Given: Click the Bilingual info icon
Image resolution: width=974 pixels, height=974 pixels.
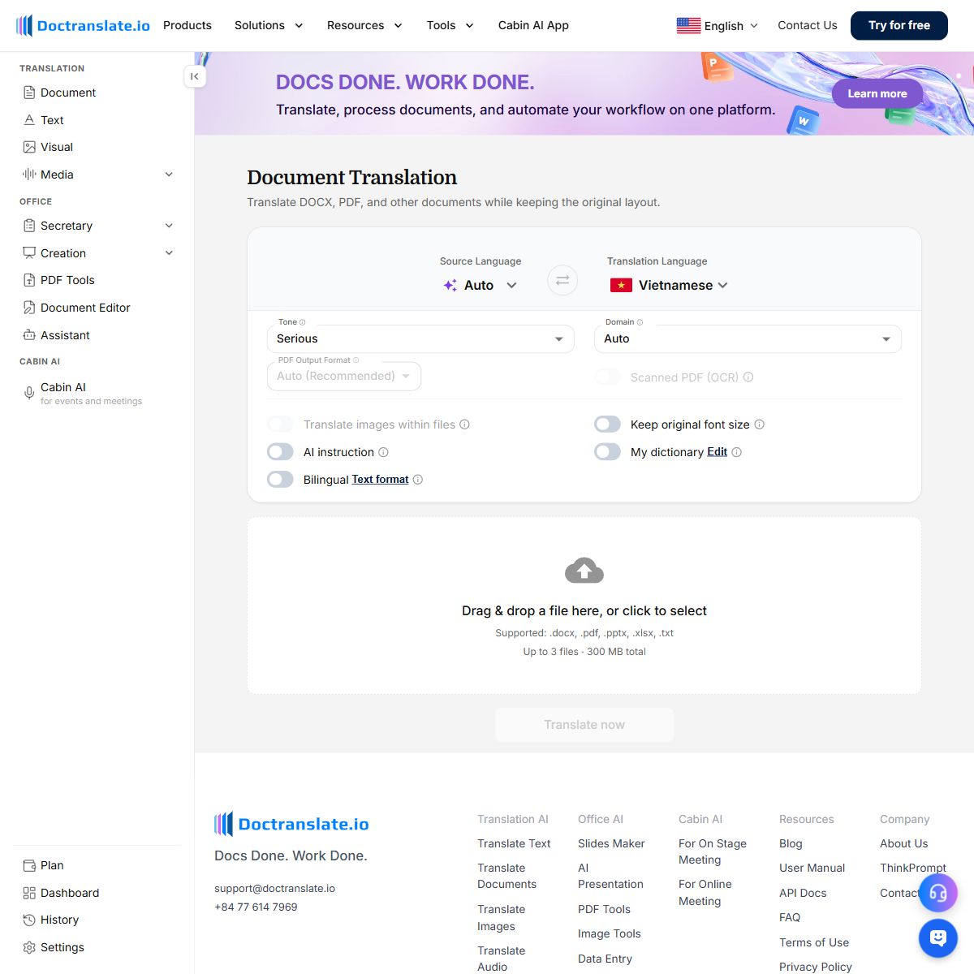Looking at the screenshot, I should pyautogui.click(x=417, y=480).
